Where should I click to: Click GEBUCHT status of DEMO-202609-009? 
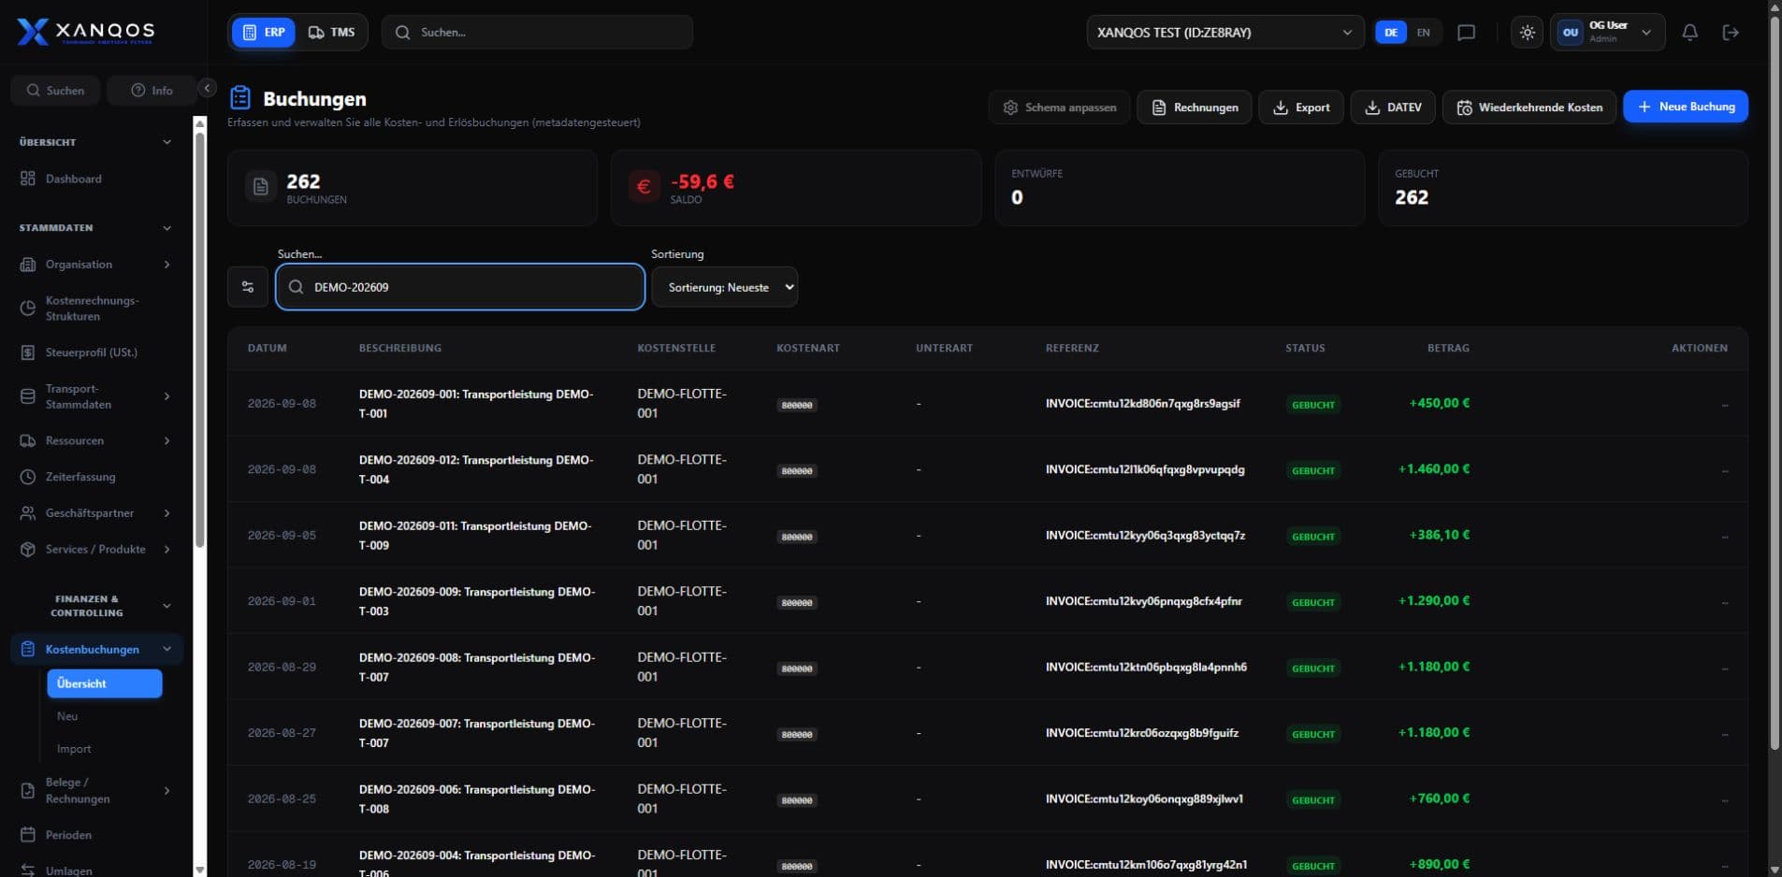click(1313, 602)
